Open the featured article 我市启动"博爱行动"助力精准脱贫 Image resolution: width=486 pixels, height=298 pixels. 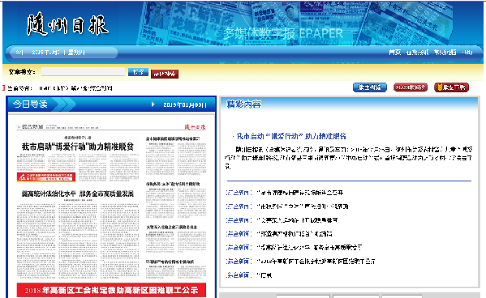click(290, 136)
